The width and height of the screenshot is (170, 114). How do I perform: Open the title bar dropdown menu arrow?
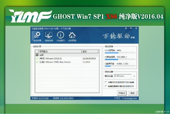[126, 28]
